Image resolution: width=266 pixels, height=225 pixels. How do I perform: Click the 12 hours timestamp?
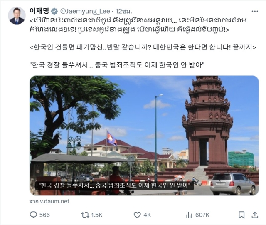(123, 11)
